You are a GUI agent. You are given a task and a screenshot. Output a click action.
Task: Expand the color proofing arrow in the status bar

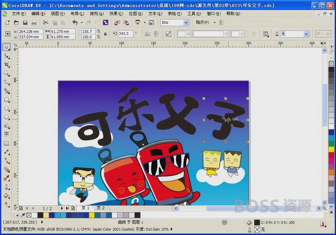click(172, 229)
